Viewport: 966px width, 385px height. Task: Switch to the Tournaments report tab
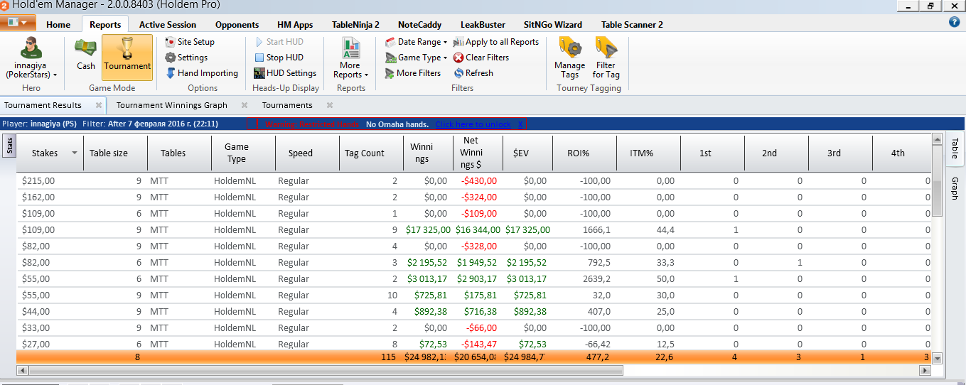tap(287, 105)
